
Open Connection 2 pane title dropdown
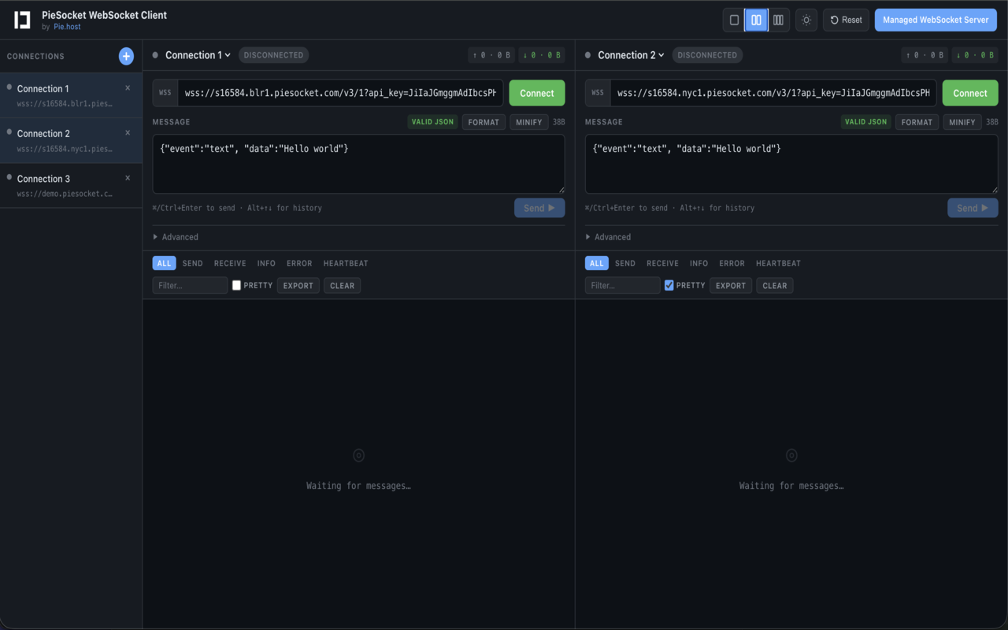click(631, 55)
